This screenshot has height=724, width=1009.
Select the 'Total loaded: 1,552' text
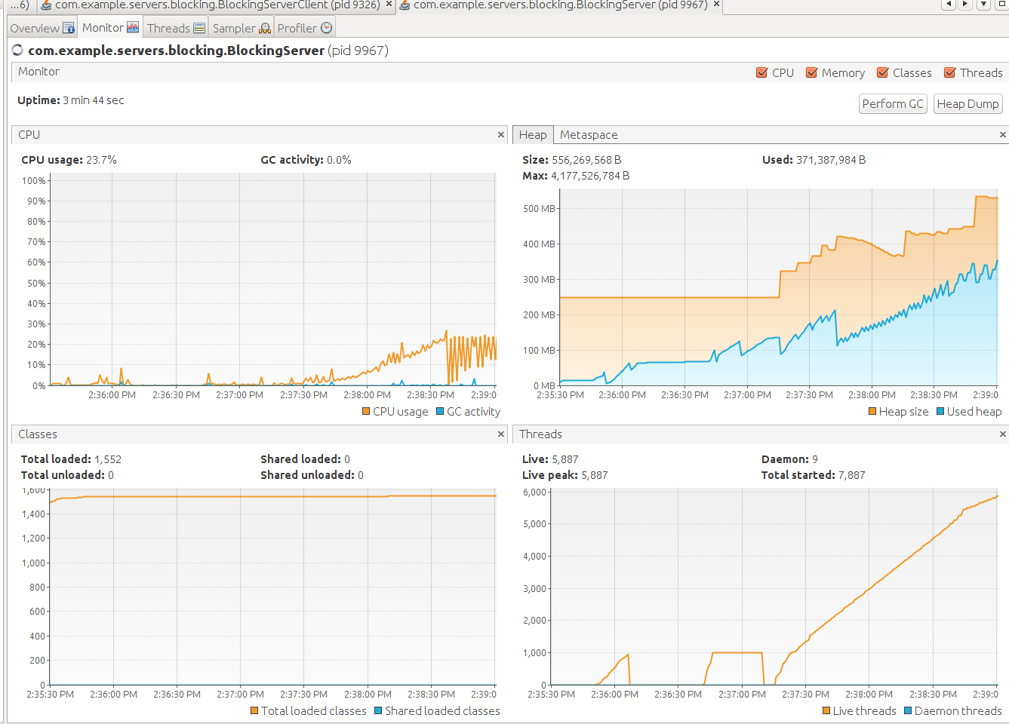71,459
